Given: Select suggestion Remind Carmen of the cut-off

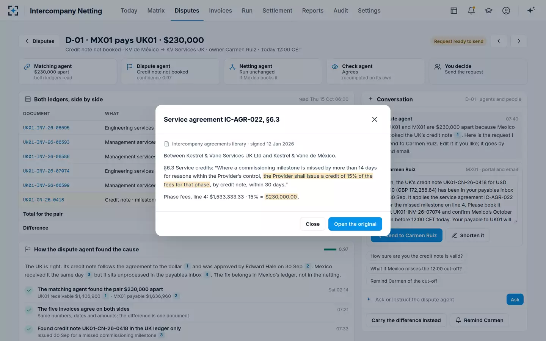Looking at the screenshot, I should pyautogui.click(x=403, y=281).
